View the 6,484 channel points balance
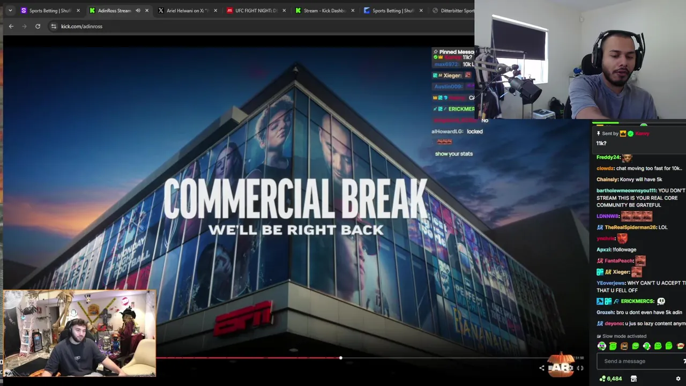The width and height of the screenshot is (686, 386). pos(610,378)
